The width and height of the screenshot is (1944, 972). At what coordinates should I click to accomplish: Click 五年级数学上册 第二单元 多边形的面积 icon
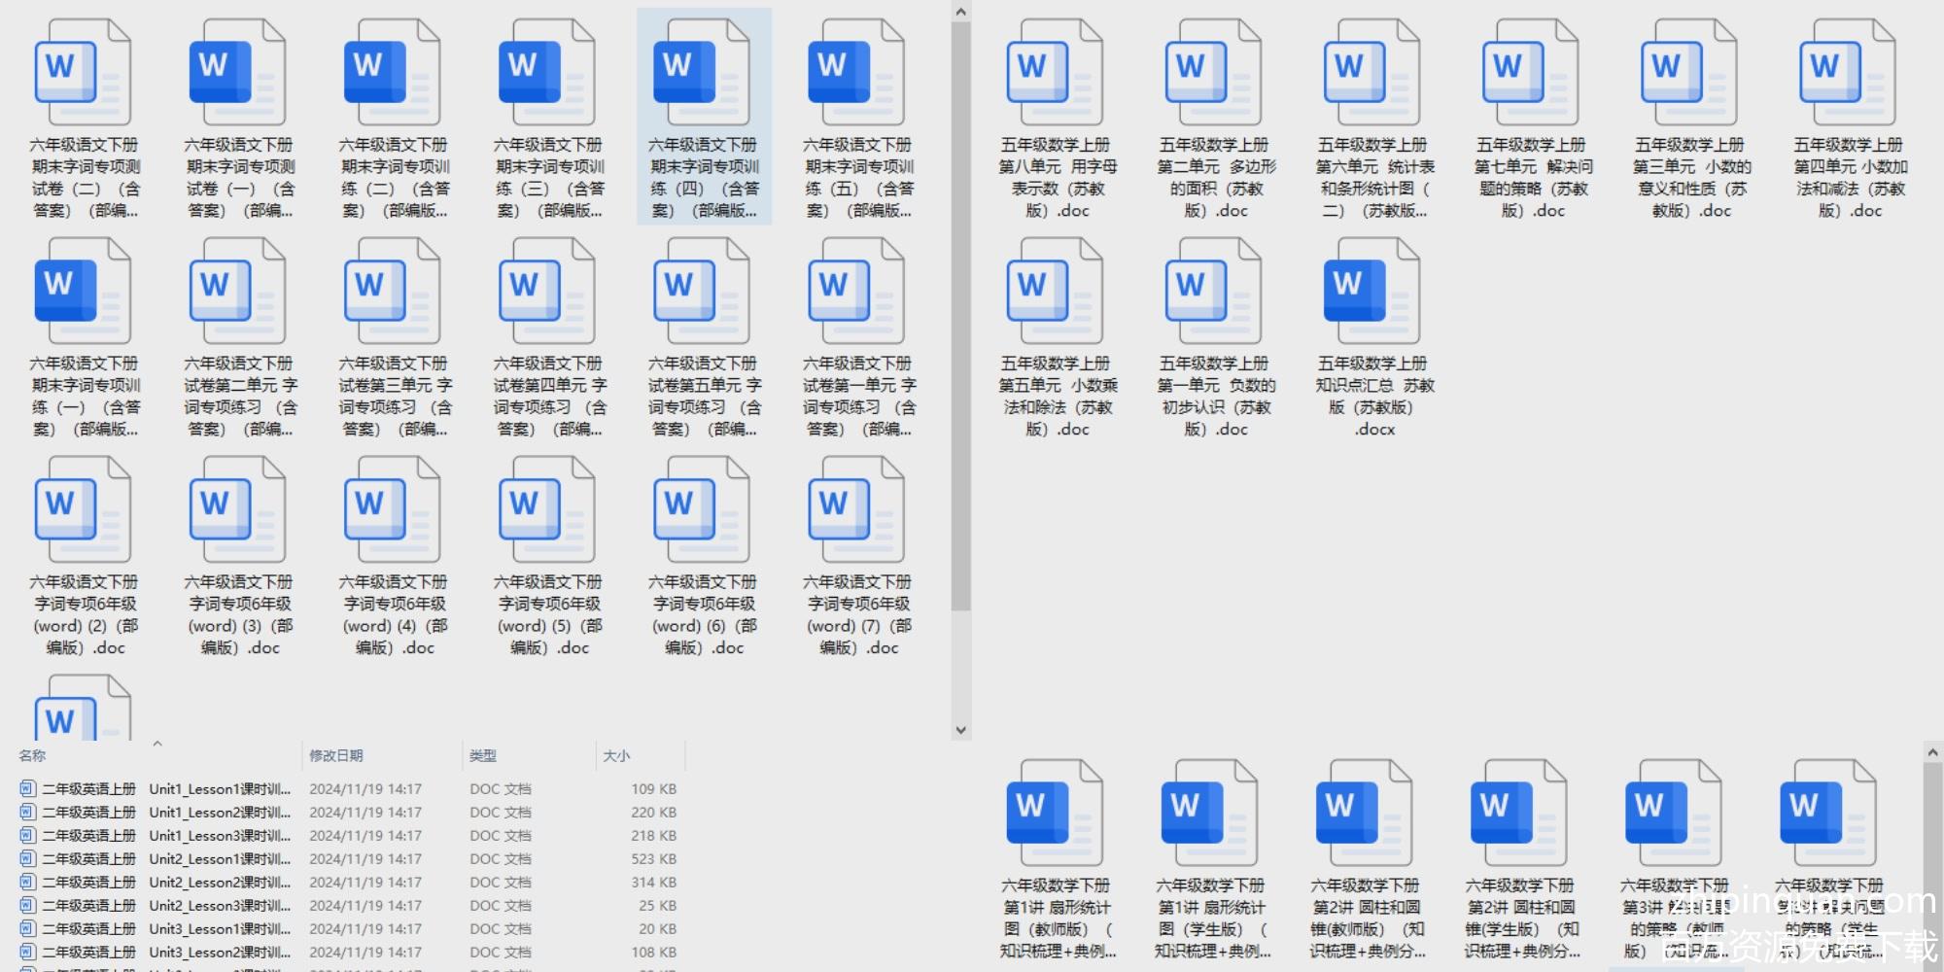[1213, 73]
